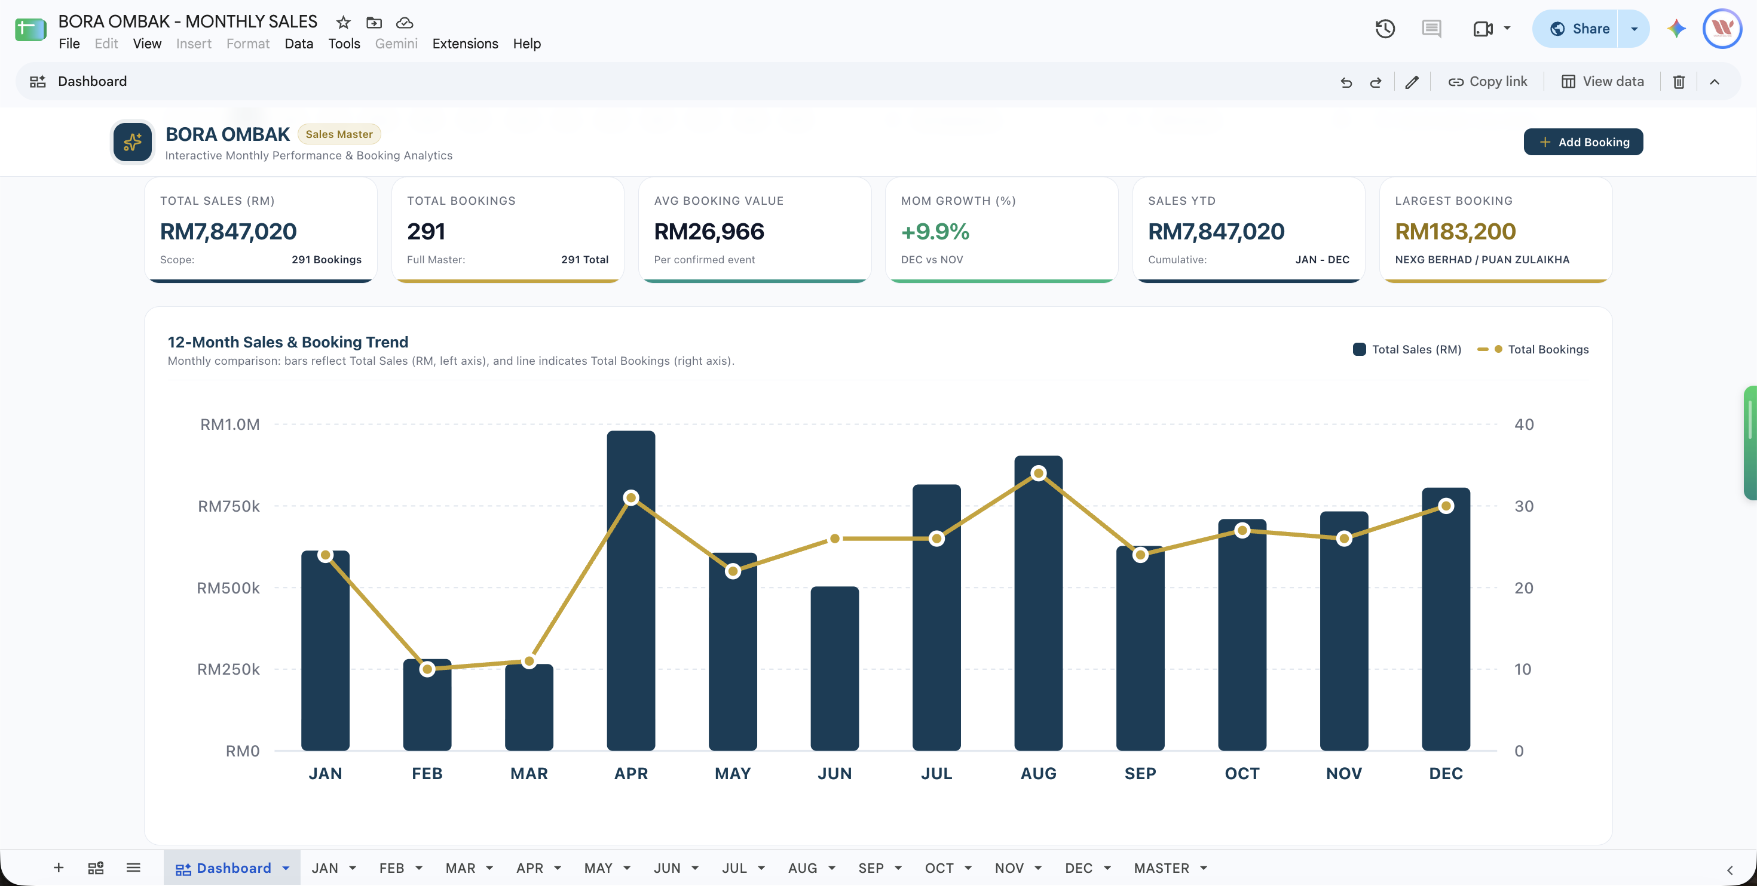Click the APR bar in the chart
1757x886 pixels.
click(x=631, y=590)
